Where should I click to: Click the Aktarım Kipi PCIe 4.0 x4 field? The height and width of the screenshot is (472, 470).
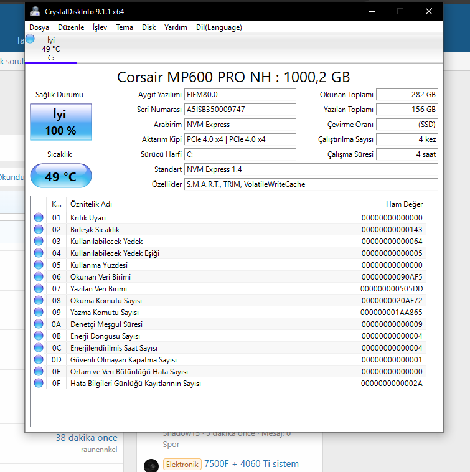[240, 139]
